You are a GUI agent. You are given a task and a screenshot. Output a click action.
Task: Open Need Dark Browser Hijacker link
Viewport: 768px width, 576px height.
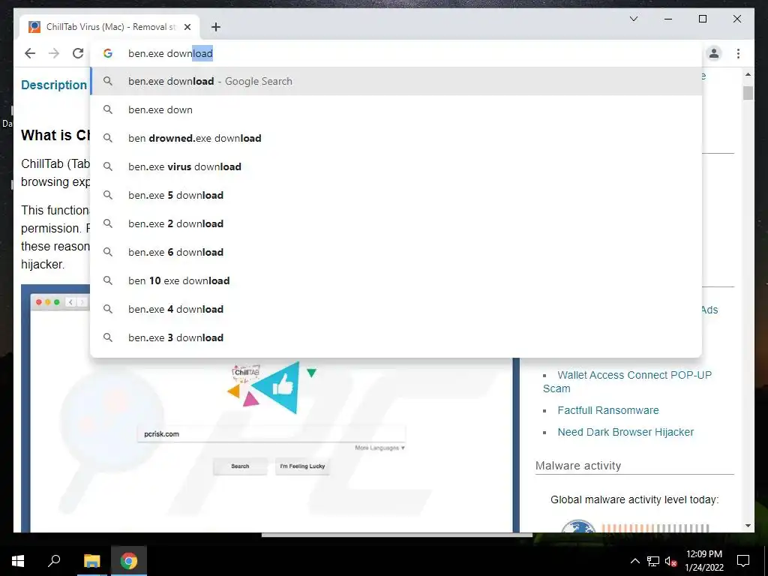point(625,432)
